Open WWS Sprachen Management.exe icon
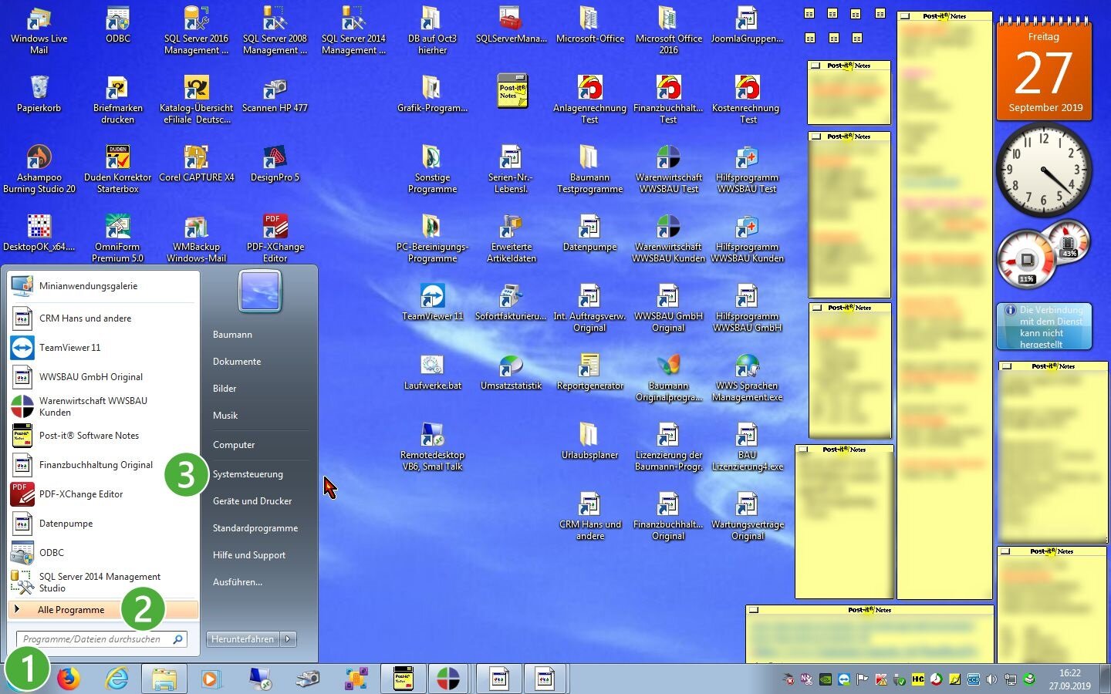Image resolution: width=1111 pixels, height=694 pixels. click(747, 378)
